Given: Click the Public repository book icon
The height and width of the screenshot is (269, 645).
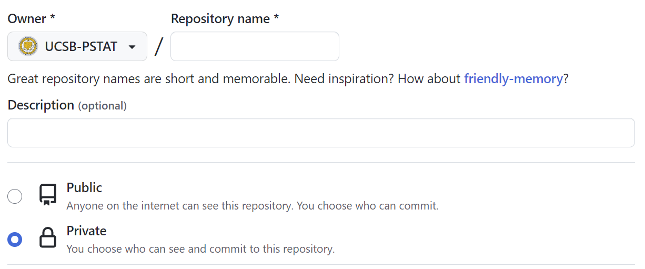Looking at the screenshot, I should (x=48, y=194).
